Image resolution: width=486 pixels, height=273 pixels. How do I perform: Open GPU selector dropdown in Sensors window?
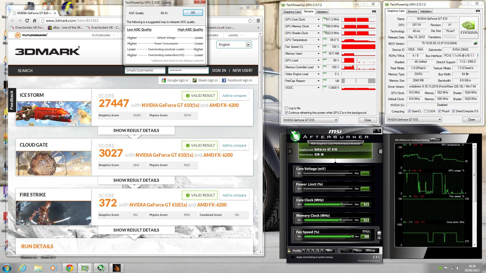click(311, 120)
